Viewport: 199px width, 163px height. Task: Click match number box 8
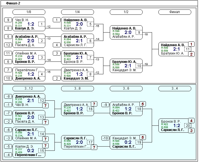pos(90,74)
